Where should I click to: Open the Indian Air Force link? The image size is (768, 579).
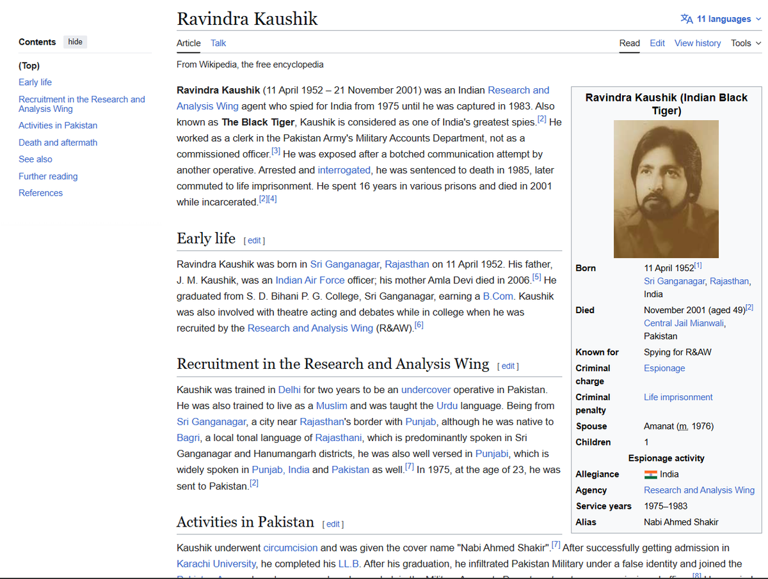point(310,281)
